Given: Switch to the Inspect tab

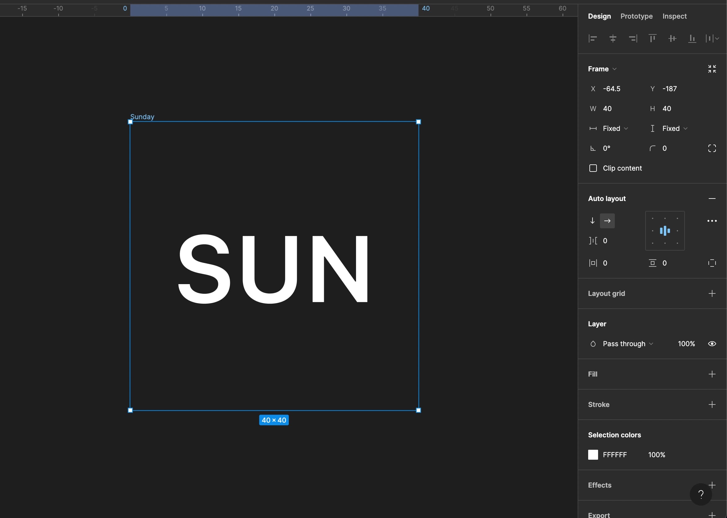Looking at the screenshot, I should tap(674, 16).
